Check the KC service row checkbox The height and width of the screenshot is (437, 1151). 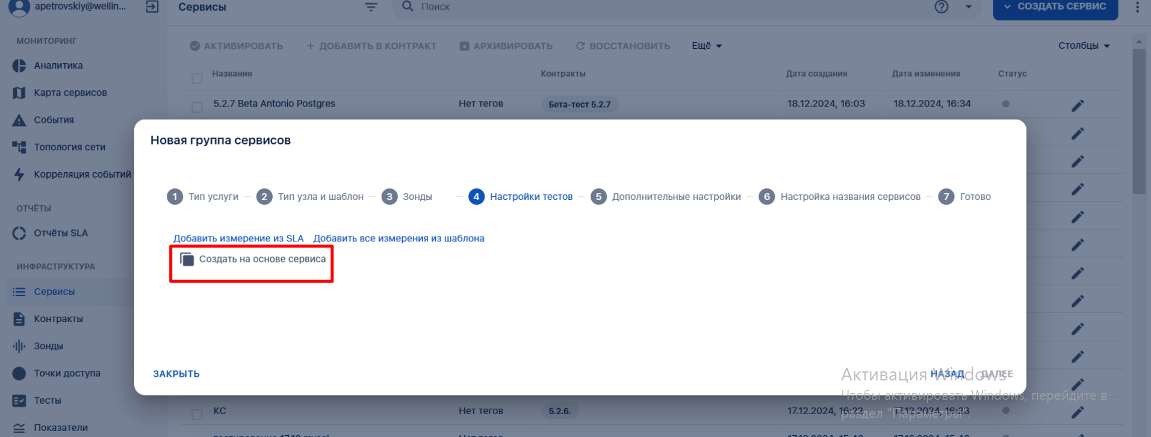point(197,414)
